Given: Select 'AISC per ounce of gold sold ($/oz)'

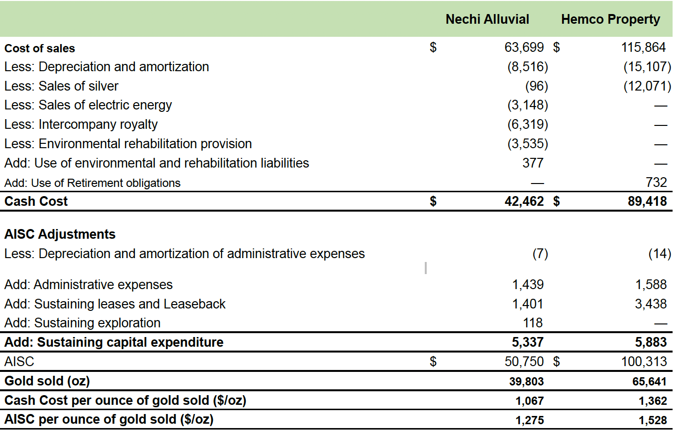Looking at the screenshot, I should [109, 419].
